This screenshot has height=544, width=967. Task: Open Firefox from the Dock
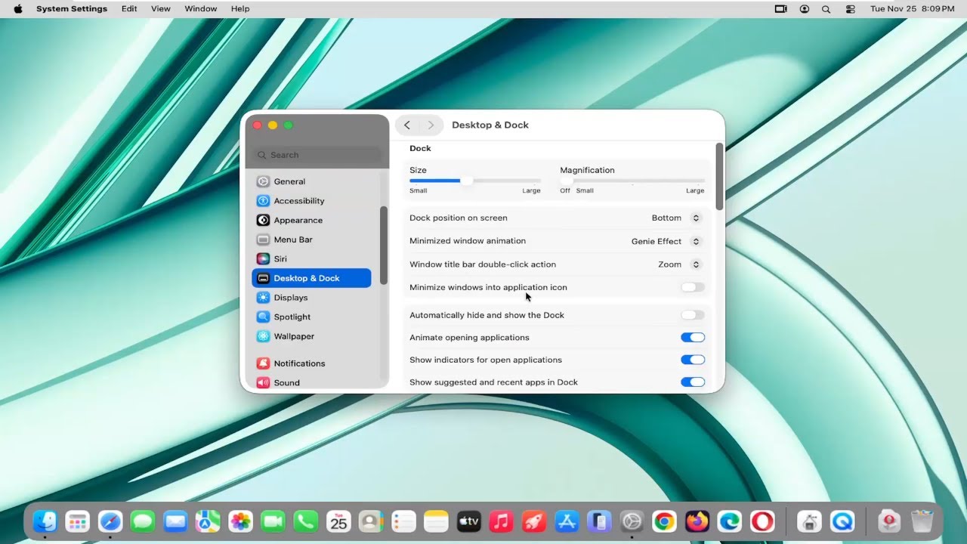click(x=697, y=521)
